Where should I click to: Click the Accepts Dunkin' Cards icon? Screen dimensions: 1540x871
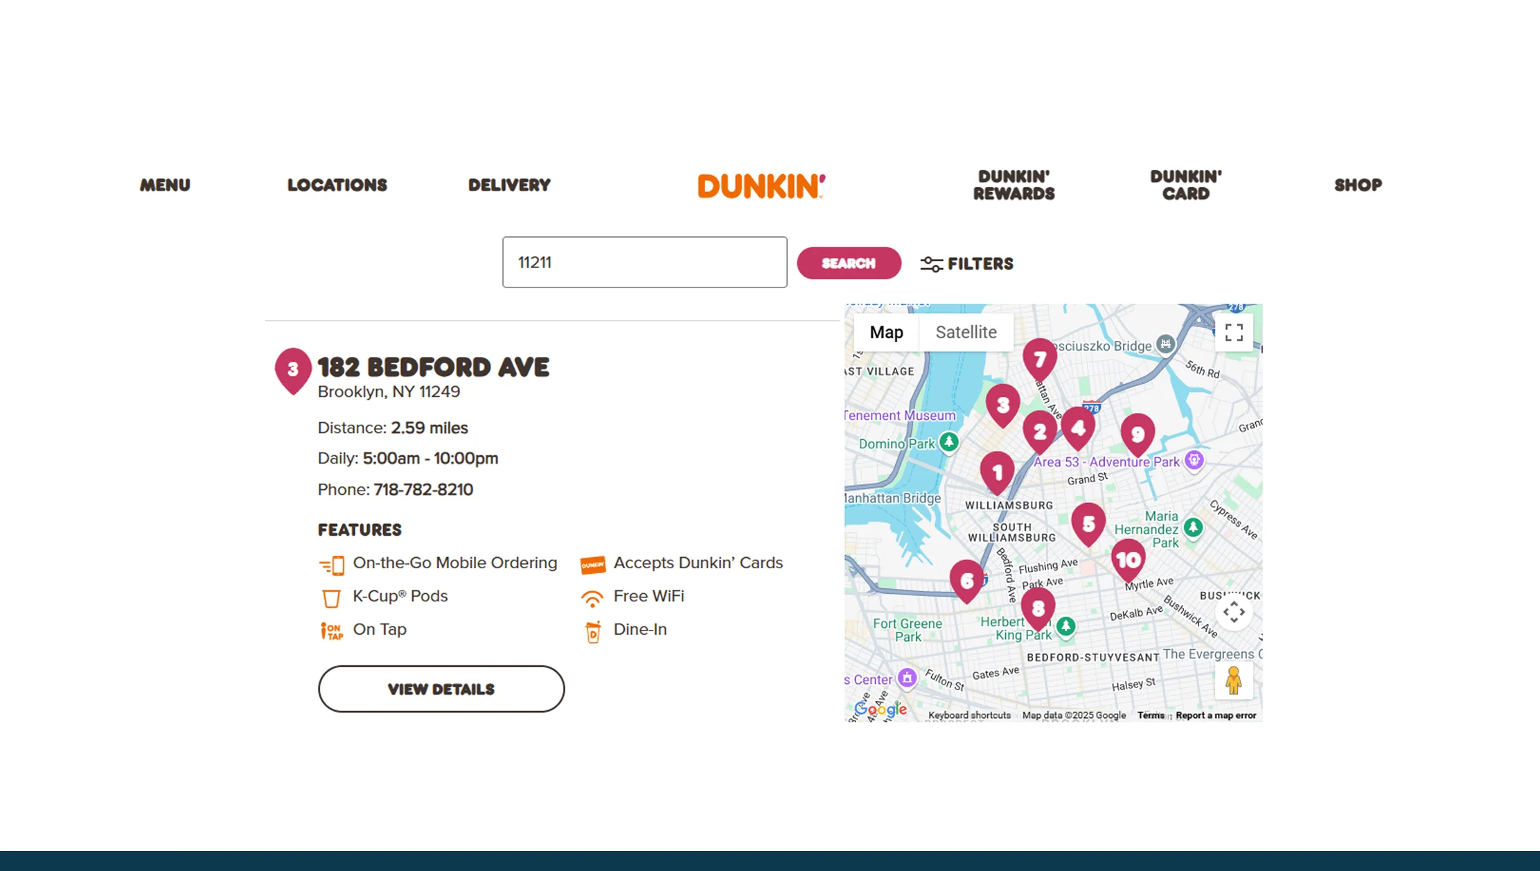592,564
